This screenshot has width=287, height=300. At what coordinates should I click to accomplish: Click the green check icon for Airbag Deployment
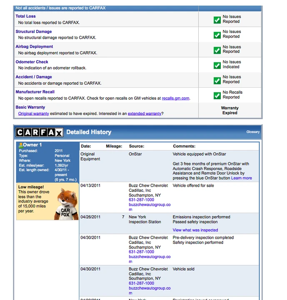coord(217,50)
